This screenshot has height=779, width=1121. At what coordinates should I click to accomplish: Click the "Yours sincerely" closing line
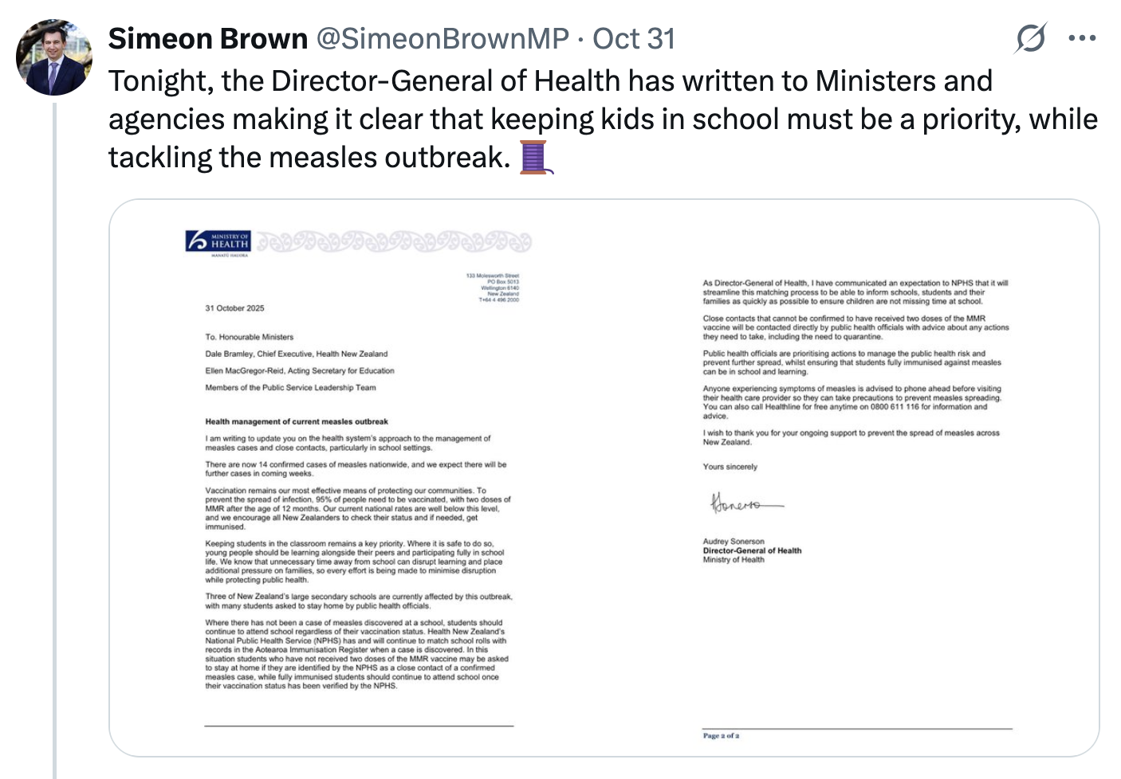pyautogui.click(x=730, y=467)
